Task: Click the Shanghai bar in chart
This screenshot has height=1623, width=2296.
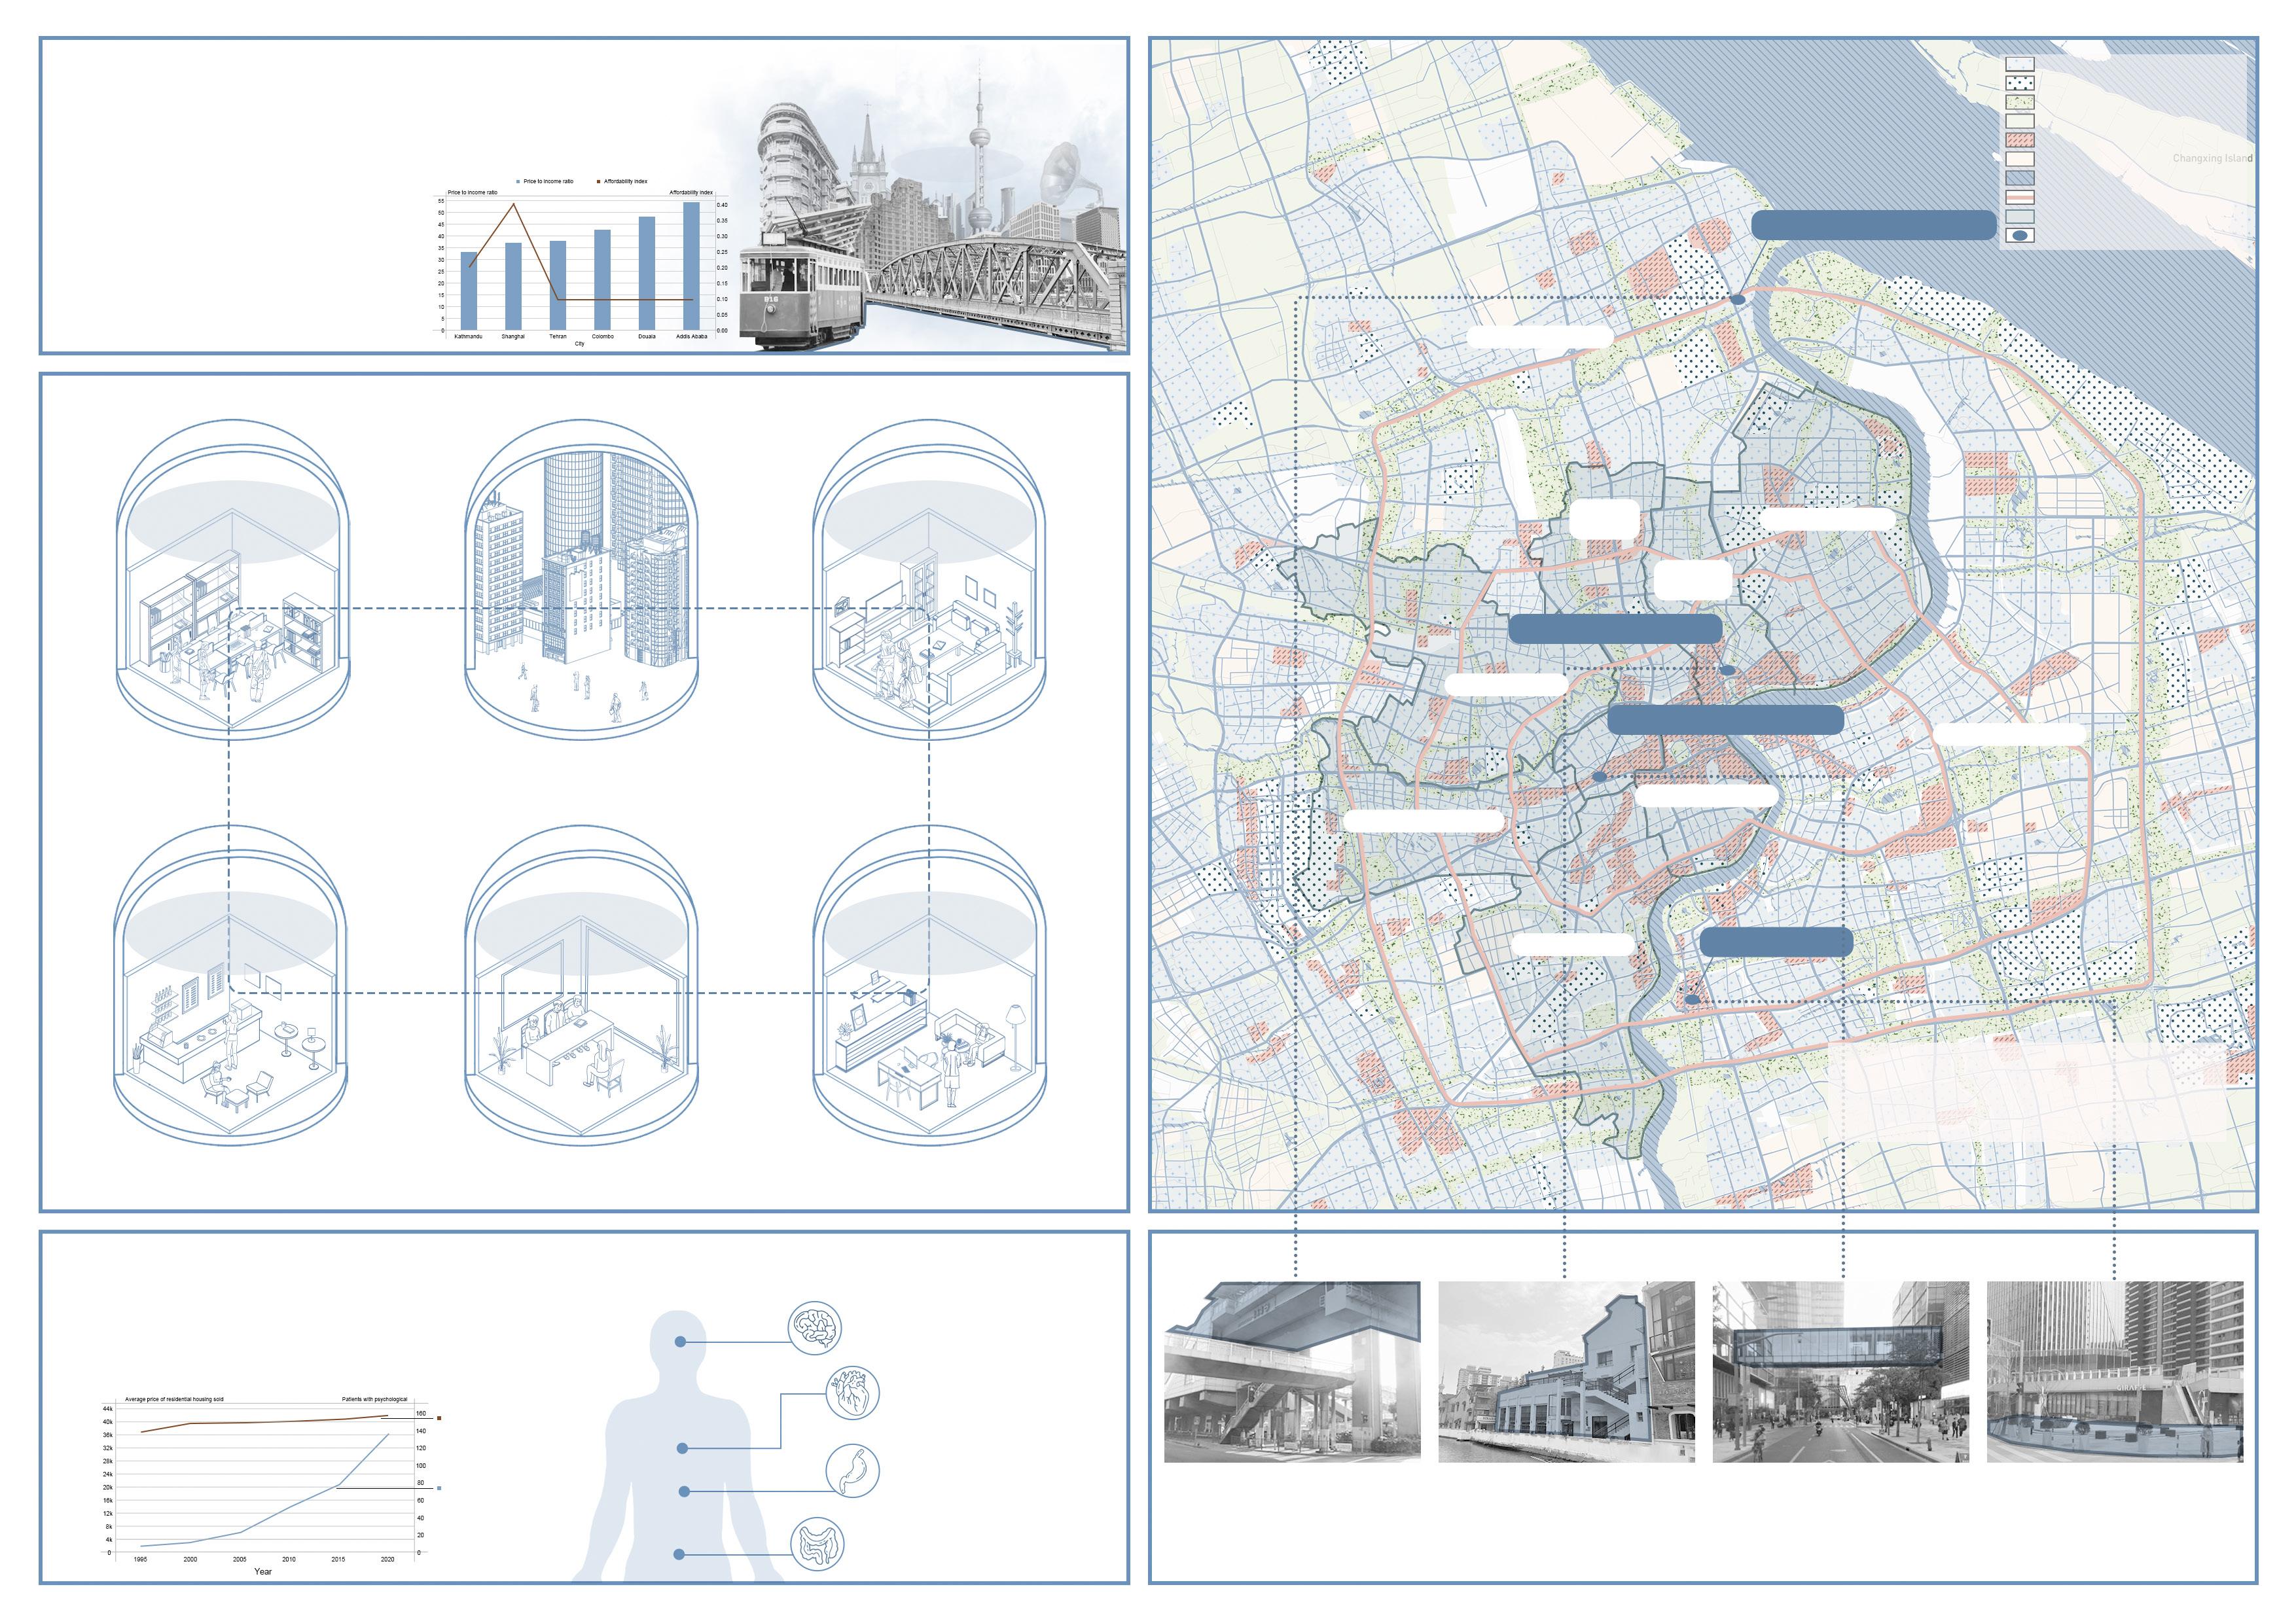Action: coord(513,286)
